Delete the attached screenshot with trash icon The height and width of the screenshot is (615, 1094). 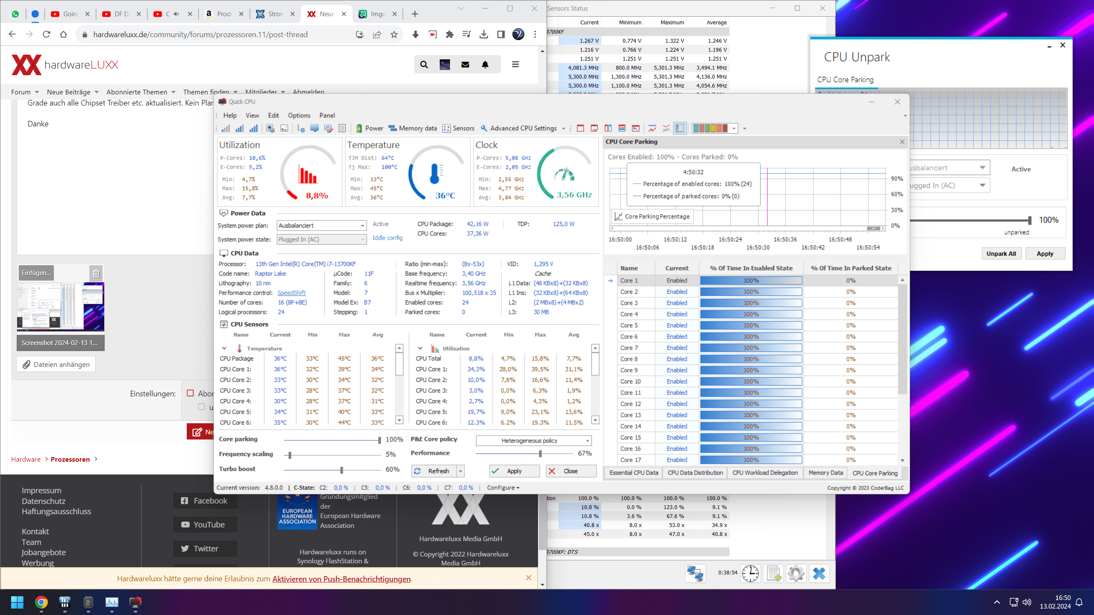click(x=96, y=273)
